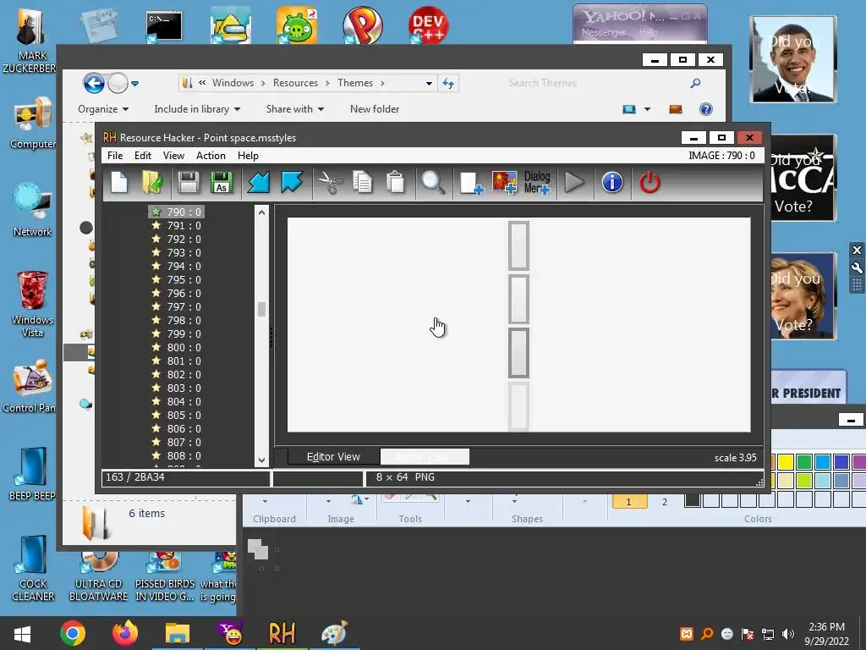Open a file with the folder icon
Image resolution: width=866 pixels, height=650 pixels.
pyautogui.click(x=152, y=183)
